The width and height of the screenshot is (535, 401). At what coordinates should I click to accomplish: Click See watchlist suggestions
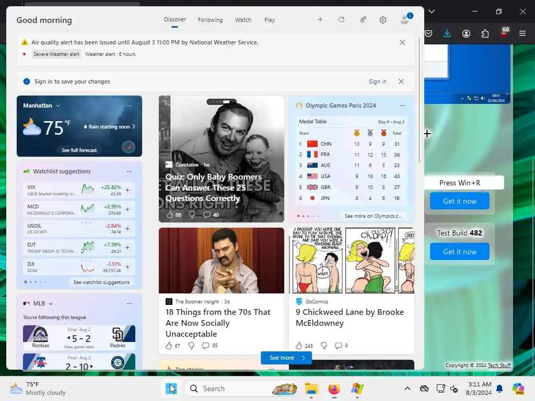click(101, 282)
